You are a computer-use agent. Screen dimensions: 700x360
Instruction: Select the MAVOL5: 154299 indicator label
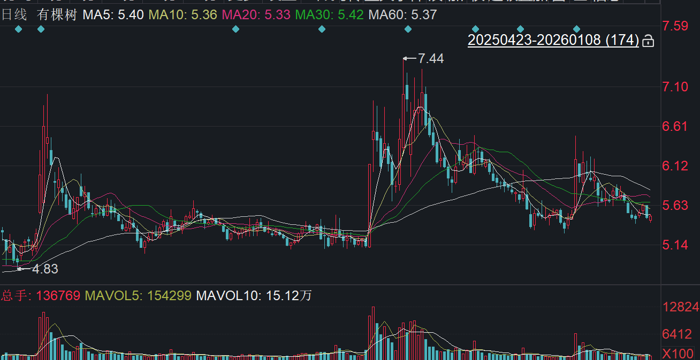click(x=138, y=295)
